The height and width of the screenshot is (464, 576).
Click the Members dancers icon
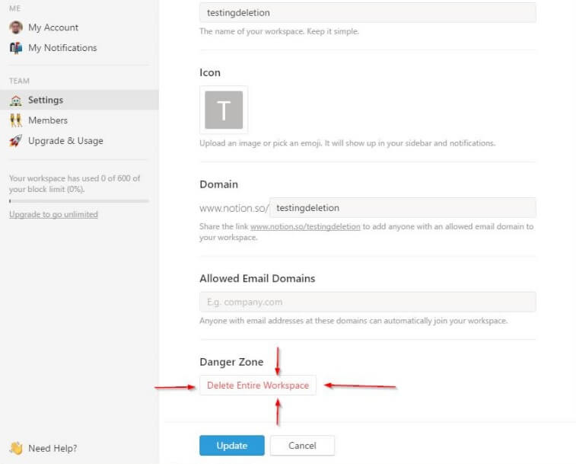(16, 120)
